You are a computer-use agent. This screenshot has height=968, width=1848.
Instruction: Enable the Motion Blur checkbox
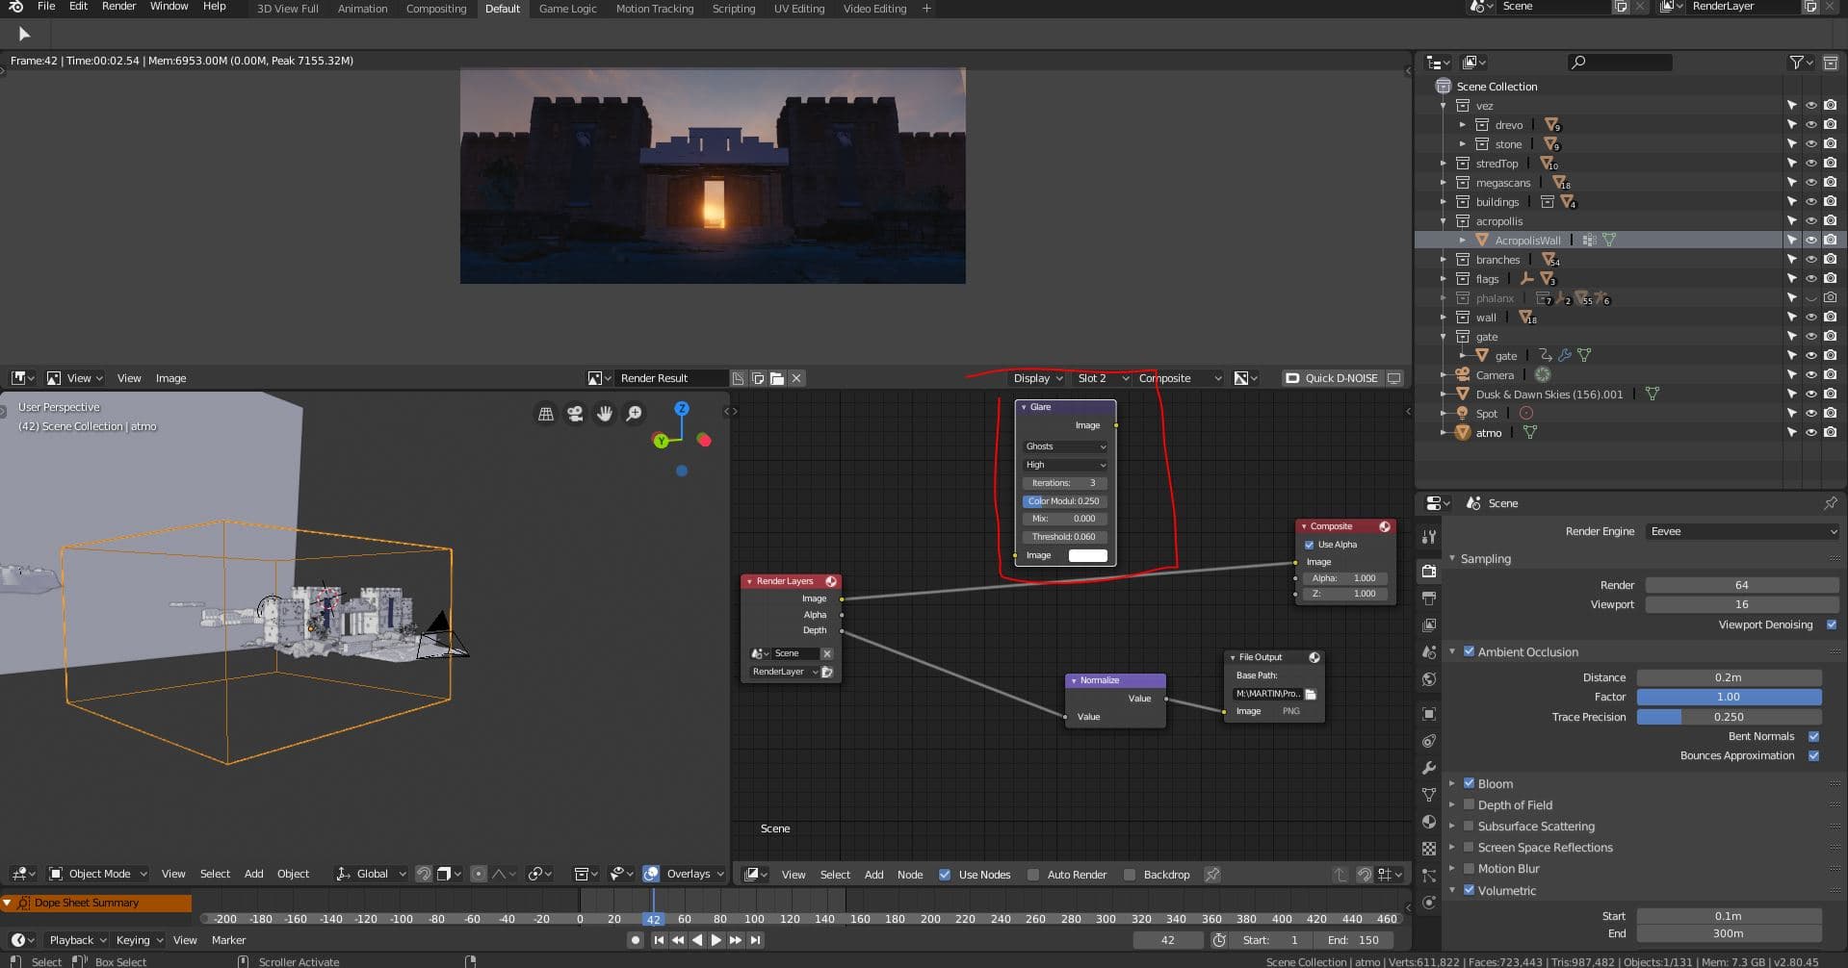click(1469, 868)
